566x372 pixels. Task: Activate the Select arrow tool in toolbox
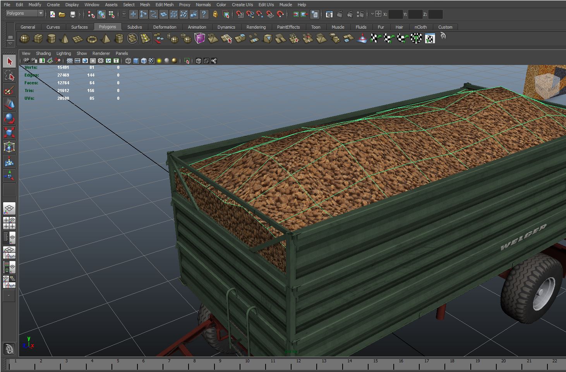click(9, 61)
